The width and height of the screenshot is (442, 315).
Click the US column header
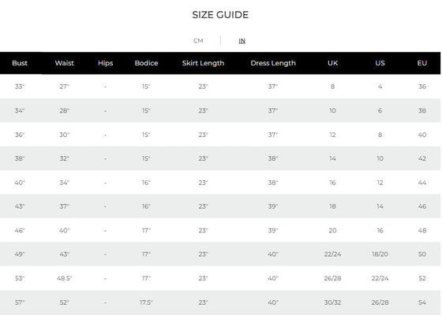tap(380, 63)
